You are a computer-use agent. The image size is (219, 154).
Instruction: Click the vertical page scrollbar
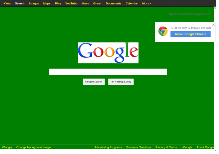pos(215,78)
